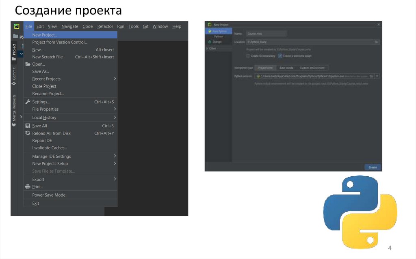Select New Scratch File menu entry
This screenshot has width=416, height=259.
point(70,57)
